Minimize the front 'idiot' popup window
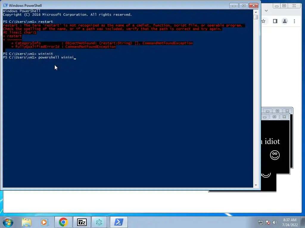 [x=265, y=117]
